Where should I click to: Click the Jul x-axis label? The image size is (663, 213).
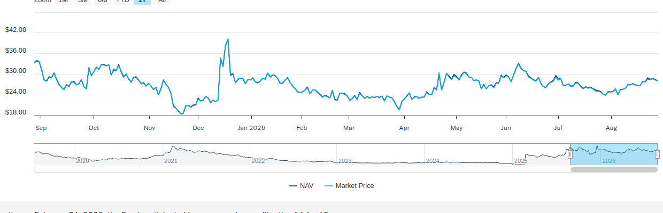(558, 128)
